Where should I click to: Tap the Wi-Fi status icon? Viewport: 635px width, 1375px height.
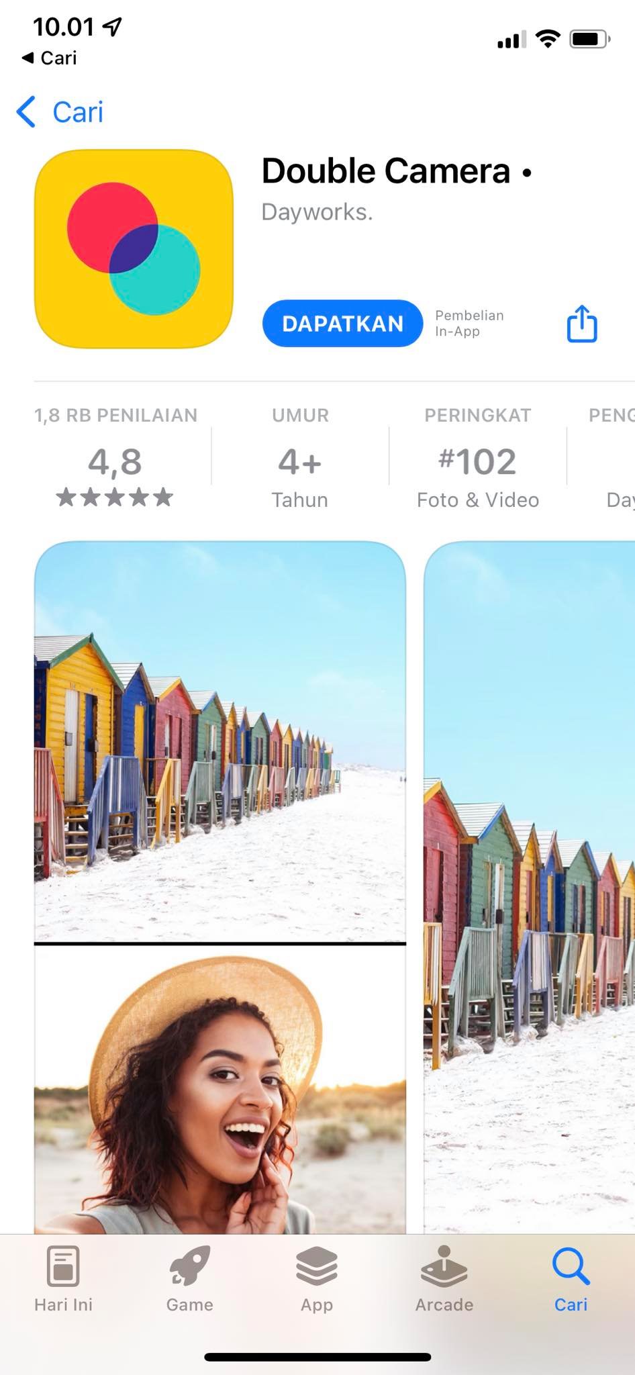click(548, 39)
